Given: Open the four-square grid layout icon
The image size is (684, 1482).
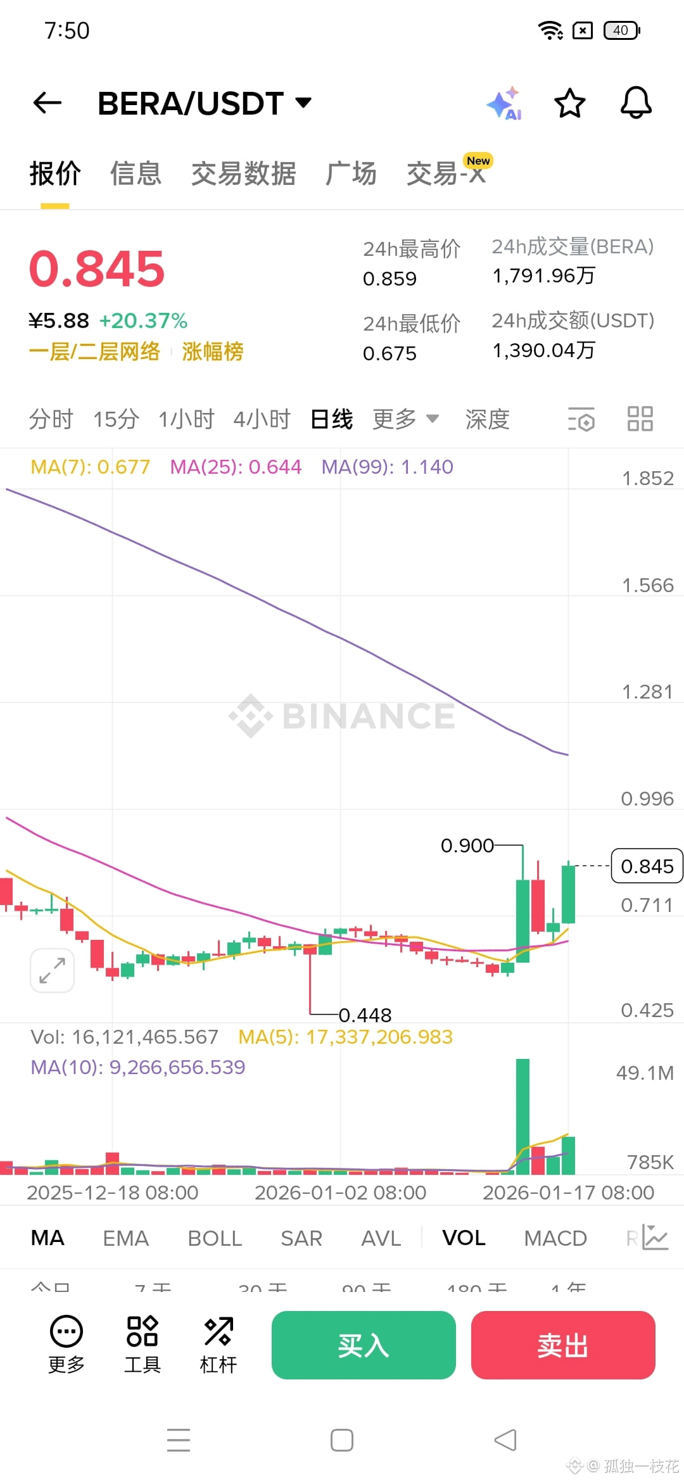Looking at the screenshot, I should (640, 419).
